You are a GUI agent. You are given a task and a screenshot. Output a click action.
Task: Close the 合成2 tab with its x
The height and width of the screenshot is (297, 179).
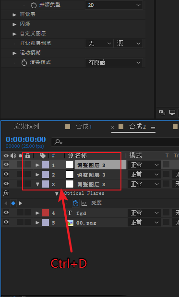click(112, 128)
